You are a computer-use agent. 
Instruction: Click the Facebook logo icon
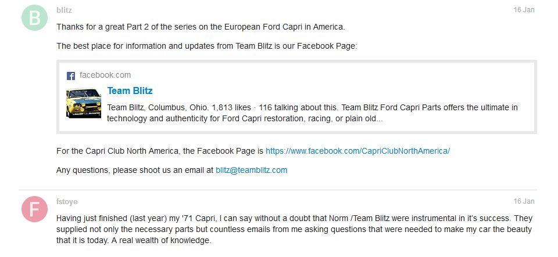pyautogui.click(x=71, y=75)
